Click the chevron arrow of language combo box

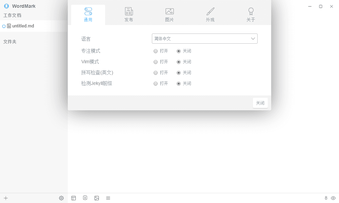pyautogui.click(x=253, y=39)
